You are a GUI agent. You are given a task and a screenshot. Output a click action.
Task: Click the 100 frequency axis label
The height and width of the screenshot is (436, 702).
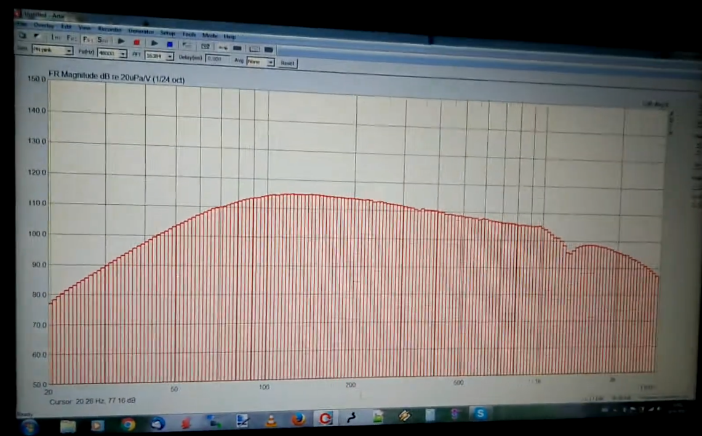tap(264, 387)
